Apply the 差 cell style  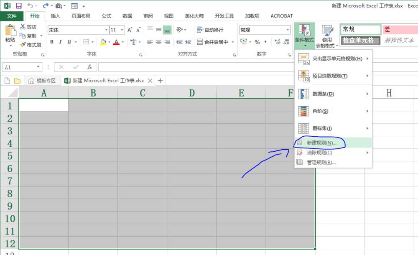(400, 30)
